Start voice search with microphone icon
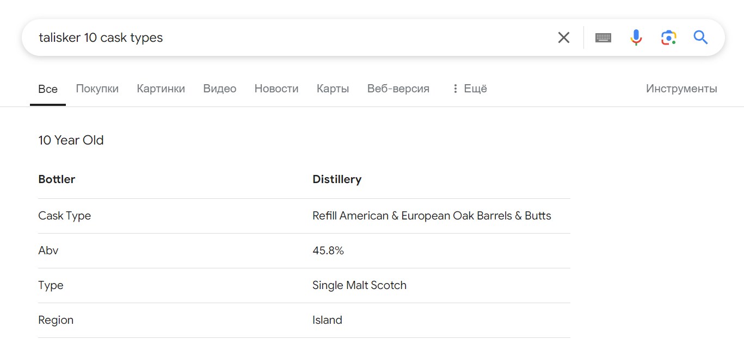 coord(636,37)
